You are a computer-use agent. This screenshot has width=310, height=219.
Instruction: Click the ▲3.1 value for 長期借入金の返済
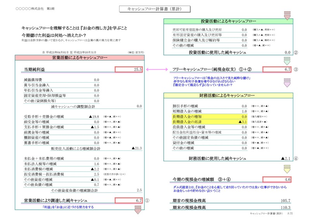[x=243, y=122]
